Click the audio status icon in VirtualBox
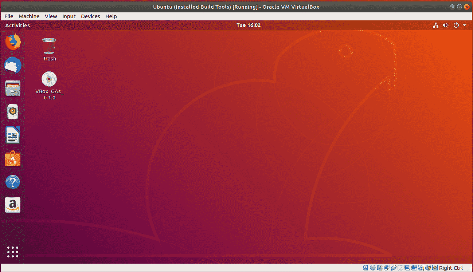This screenshot has width=473, height=272. [x=380, y=268]
